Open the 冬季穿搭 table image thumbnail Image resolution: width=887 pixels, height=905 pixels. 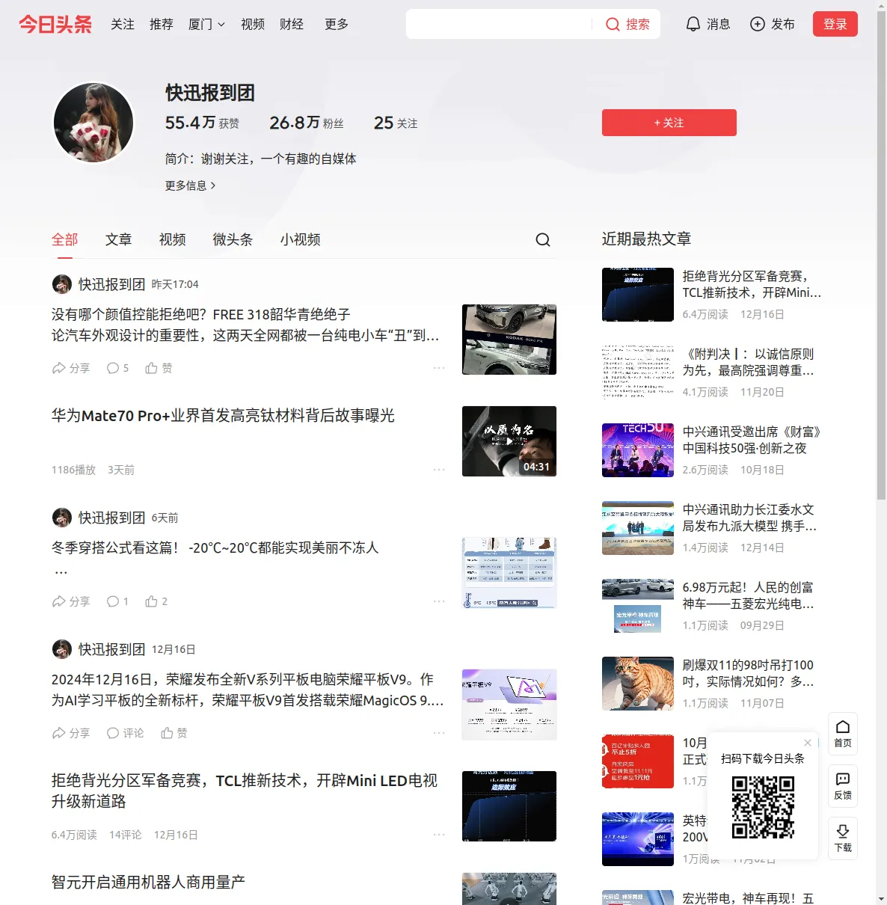(x=509, y=573)
